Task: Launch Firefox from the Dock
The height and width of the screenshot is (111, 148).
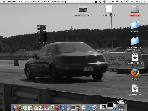Action: [x=20, y=108]
